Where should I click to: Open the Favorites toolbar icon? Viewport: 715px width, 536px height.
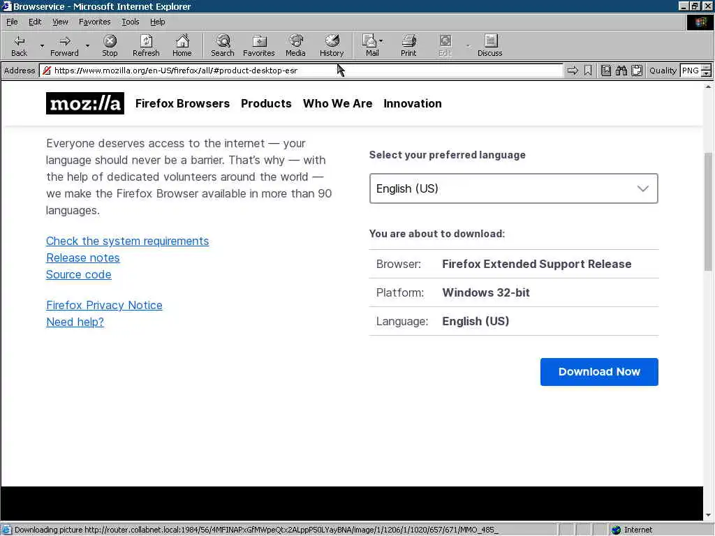(x=259, y=45)
